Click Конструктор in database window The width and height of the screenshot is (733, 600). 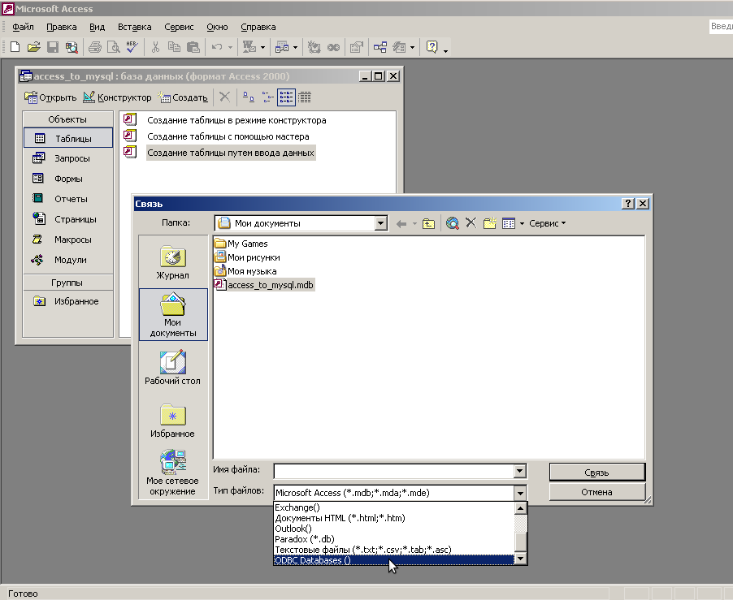(x=117, y=97)
